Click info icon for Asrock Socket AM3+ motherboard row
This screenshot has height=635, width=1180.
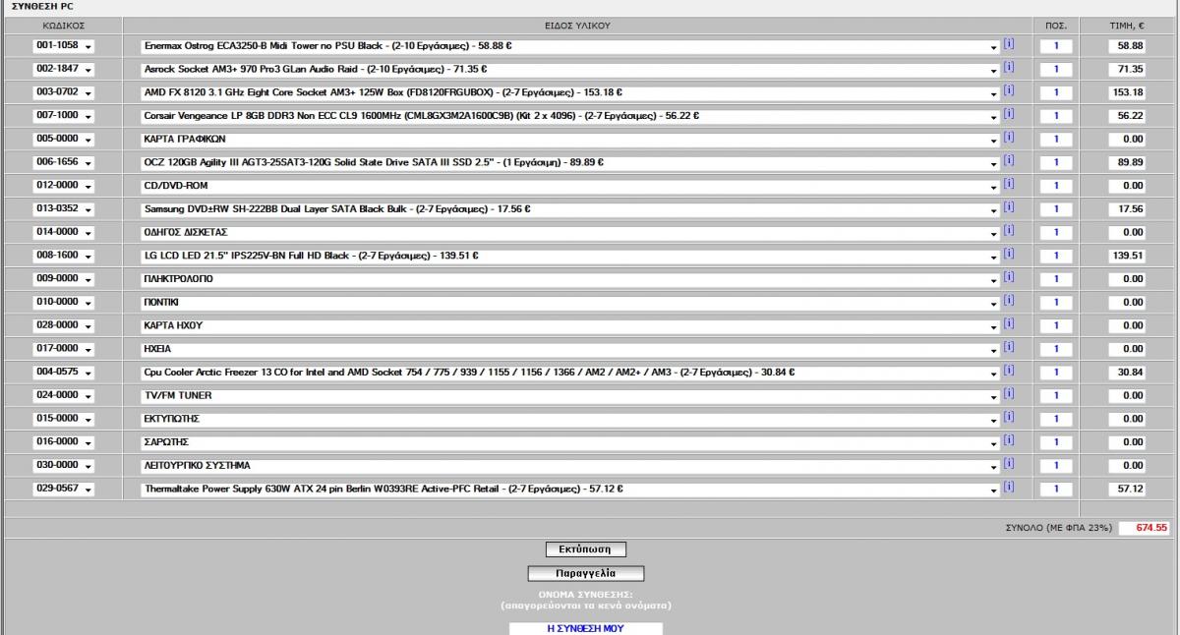(x=1008, y=69)
